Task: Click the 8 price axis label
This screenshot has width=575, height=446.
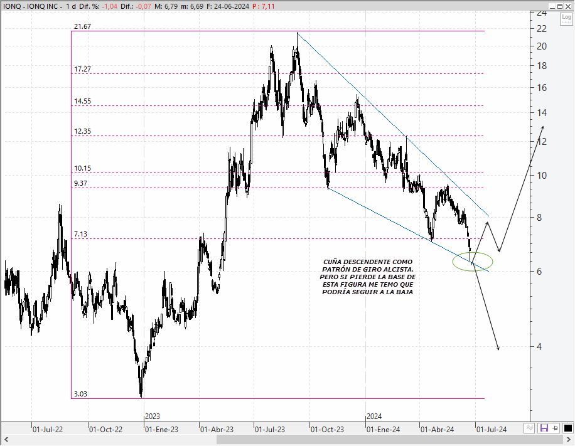Action: (539, 217)
